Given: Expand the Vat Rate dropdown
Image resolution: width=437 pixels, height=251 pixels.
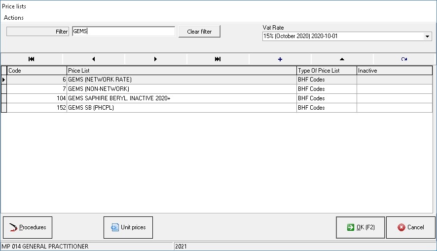Looking at the screenshot, I should [427, 37].
